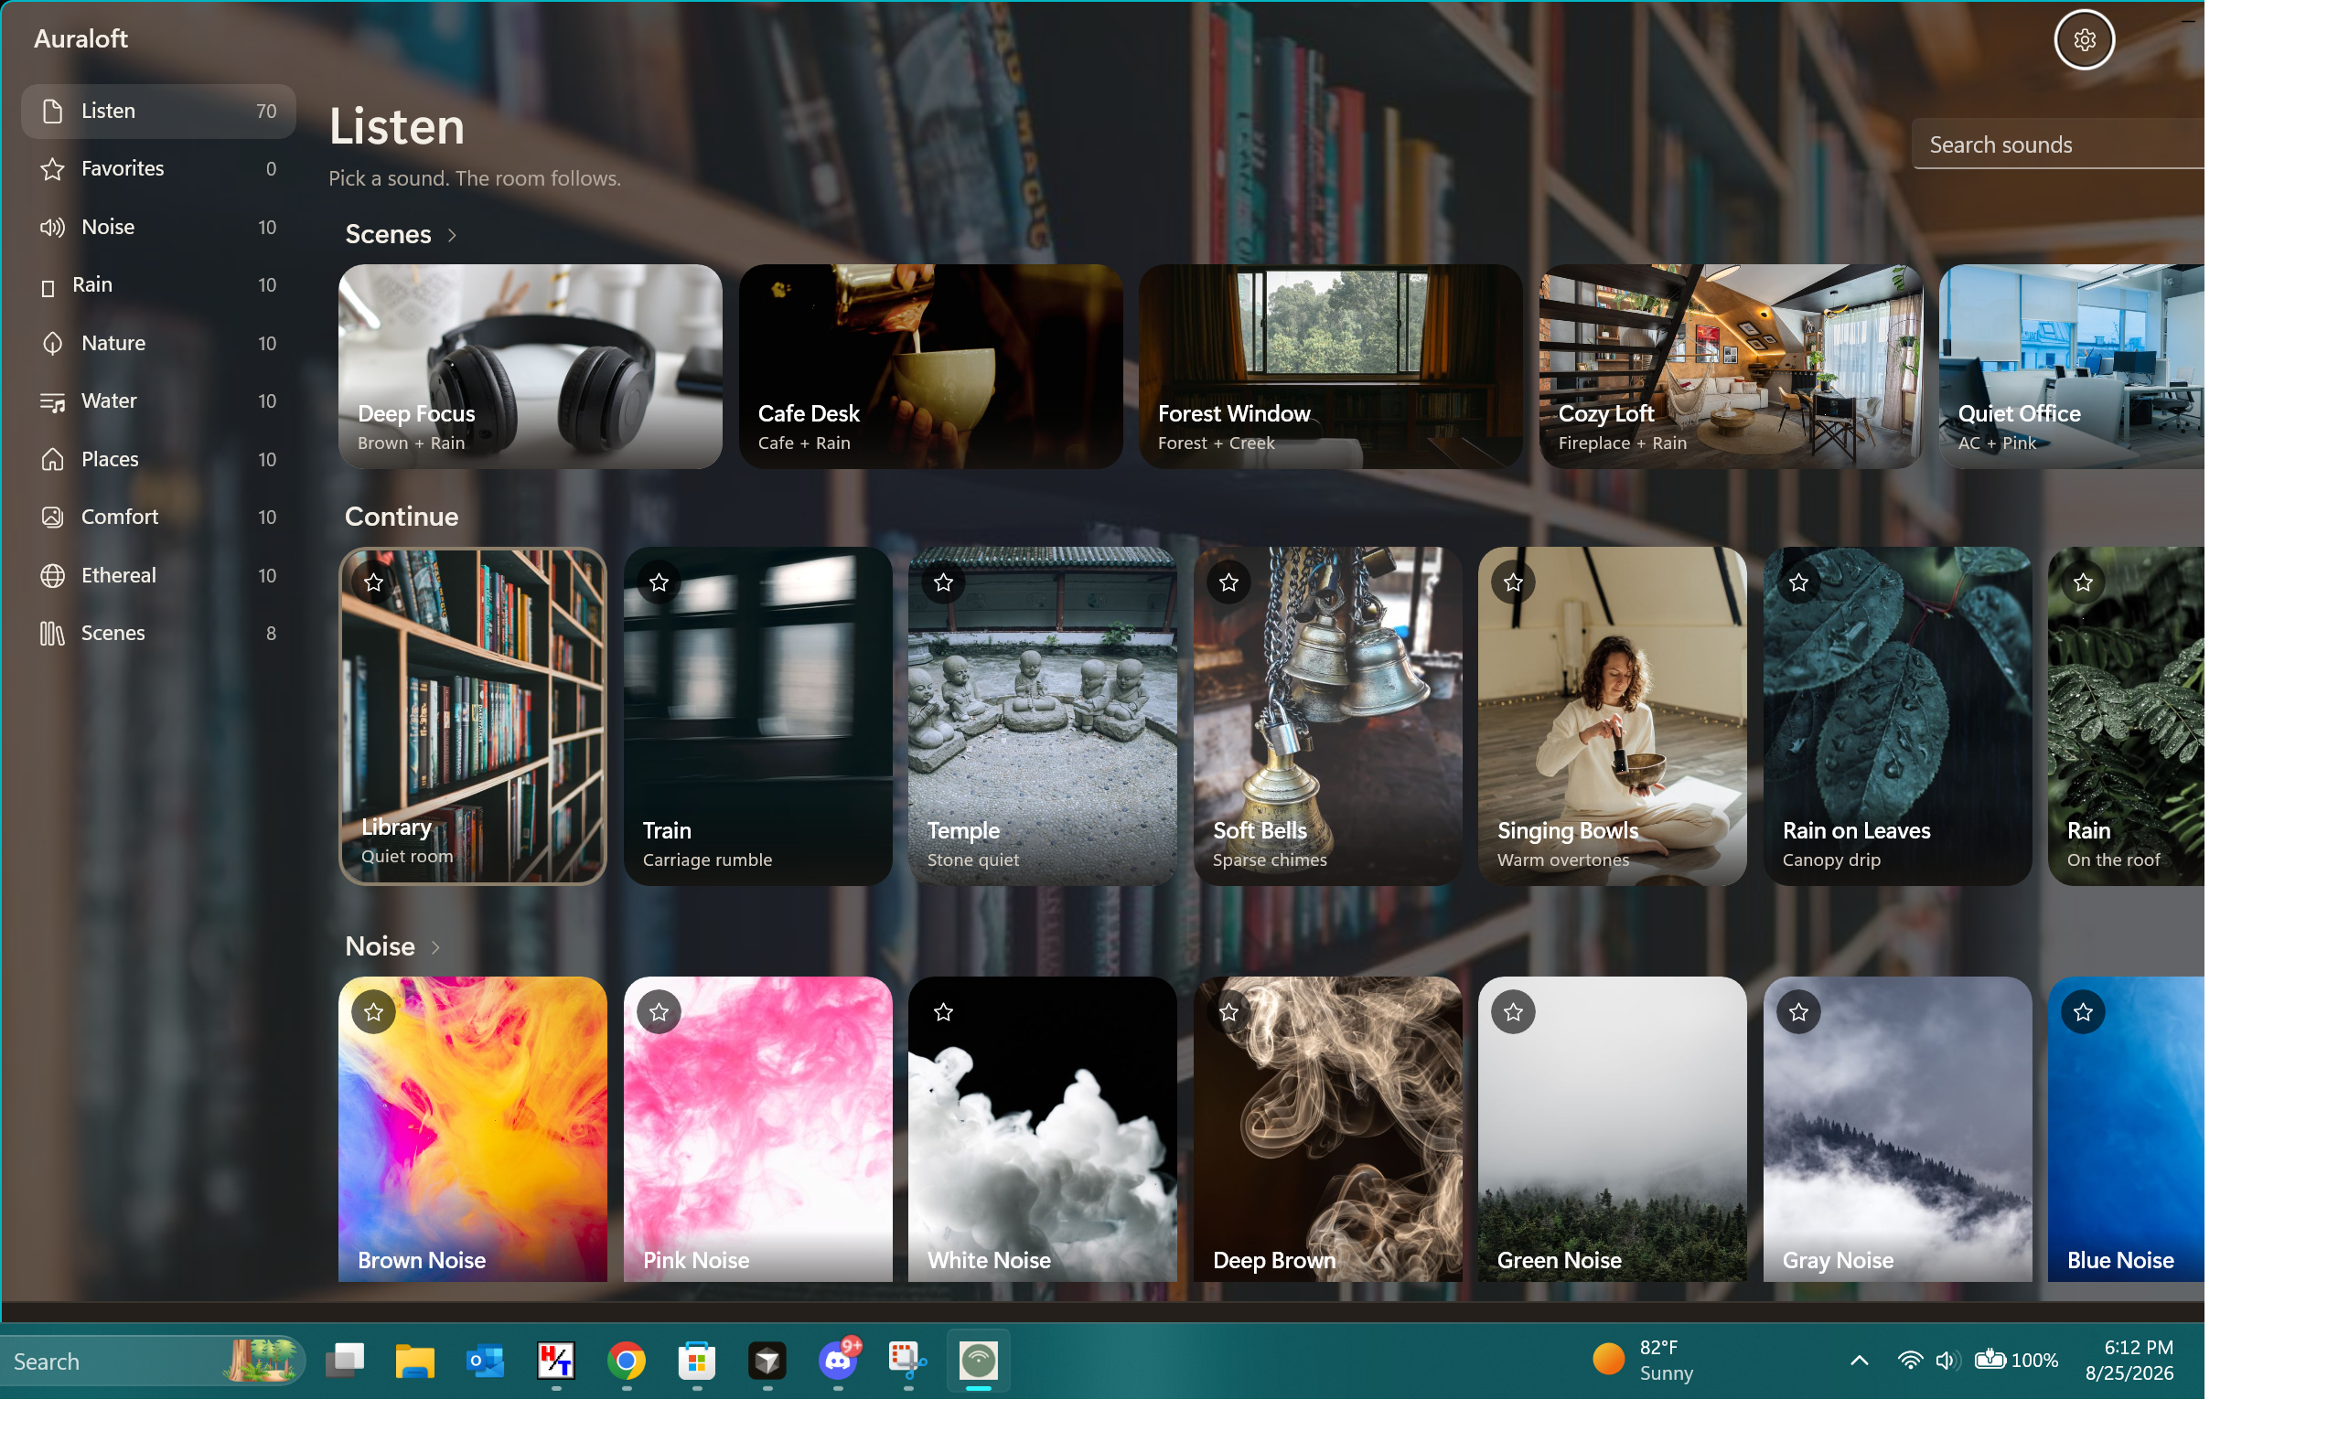Favorite the White Noise card star
This screenshot has height=1431, width=2349.
click(x=944, y=1012)
